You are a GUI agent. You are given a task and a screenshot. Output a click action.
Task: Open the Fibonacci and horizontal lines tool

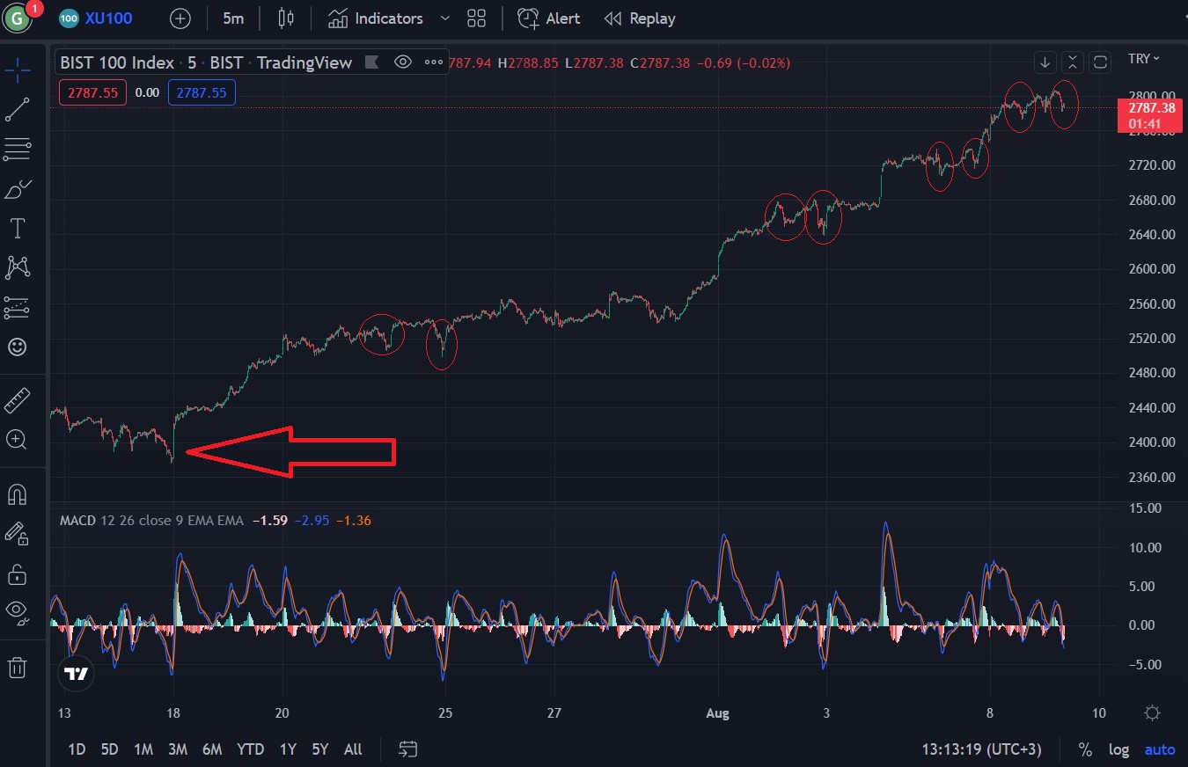pyautogui.click(x=18, y=150)
